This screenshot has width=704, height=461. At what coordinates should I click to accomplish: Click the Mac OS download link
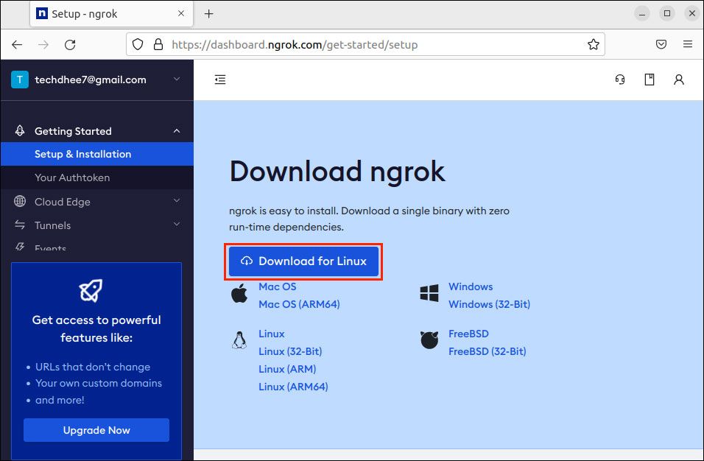[278, 286]
